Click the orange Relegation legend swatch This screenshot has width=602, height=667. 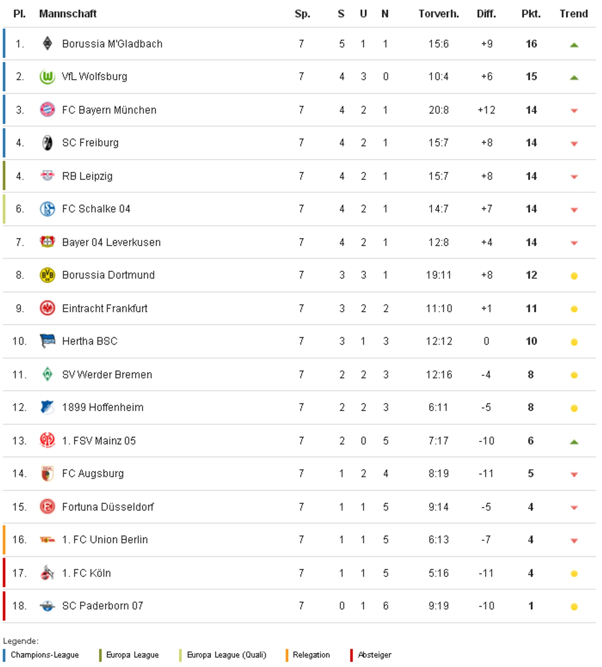coord(287,655)
